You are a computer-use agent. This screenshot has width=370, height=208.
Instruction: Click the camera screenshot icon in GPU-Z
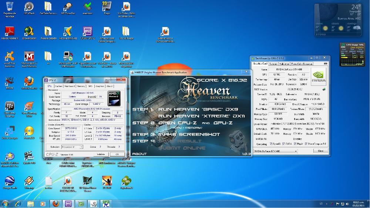click(x=326, y=64)
